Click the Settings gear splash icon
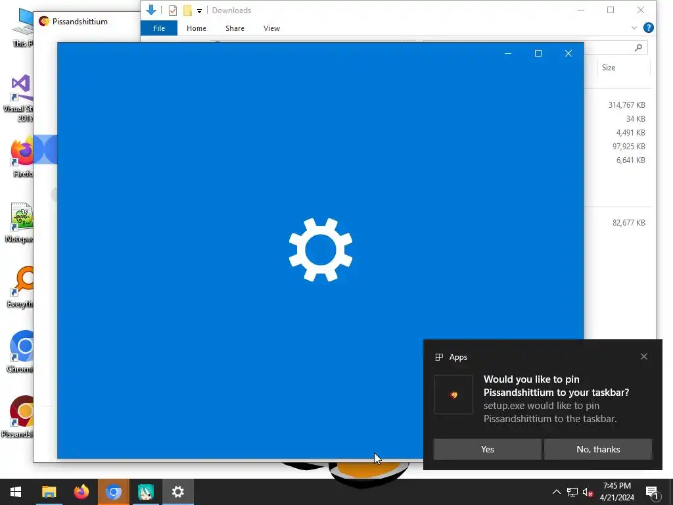This screenshot has width=673, height=505. [321, 250]
